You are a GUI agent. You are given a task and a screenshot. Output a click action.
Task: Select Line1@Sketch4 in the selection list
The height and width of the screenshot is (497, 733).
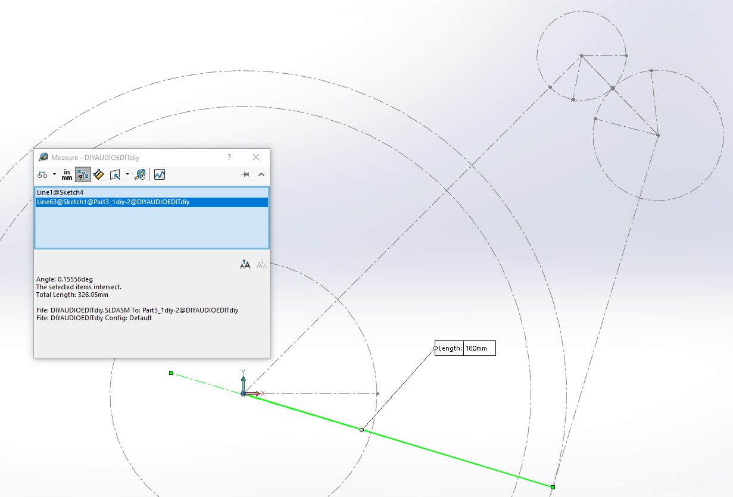[152, 192]
